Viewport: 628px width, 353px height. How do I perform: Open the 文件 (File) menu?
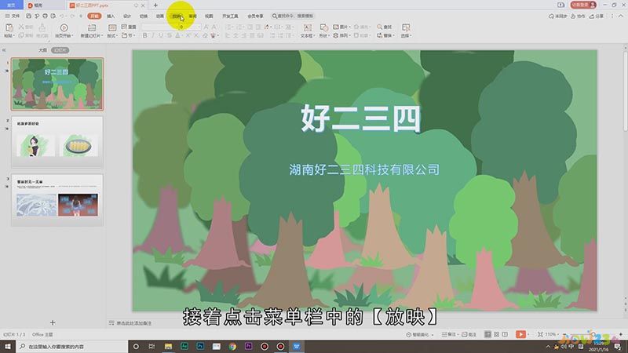[12, 16]
